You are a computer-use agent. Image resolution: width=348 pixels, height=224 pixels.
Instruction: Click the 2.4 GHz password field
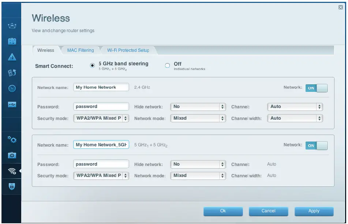coord(101,107)
